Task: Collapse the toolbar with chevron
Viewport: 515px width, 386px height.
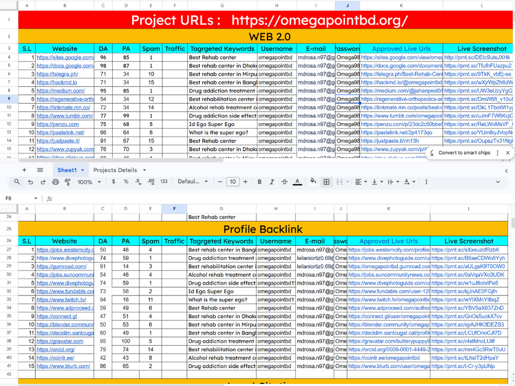Action: 498,182
